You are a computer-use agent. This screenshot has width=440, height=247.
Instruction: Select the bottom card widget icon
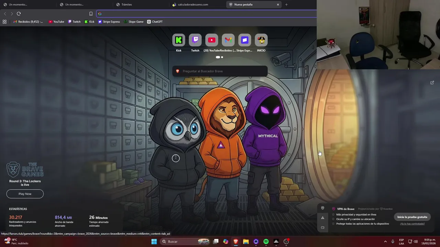(322, 227)
